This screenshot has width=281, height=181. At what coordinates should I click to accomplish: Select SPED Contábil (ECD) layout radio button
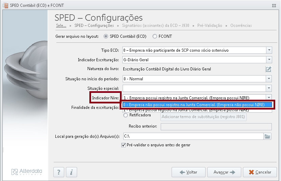point(106,36)
